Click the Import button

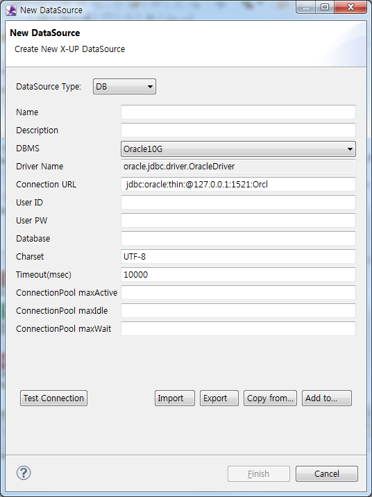click(x=175, y=398)
